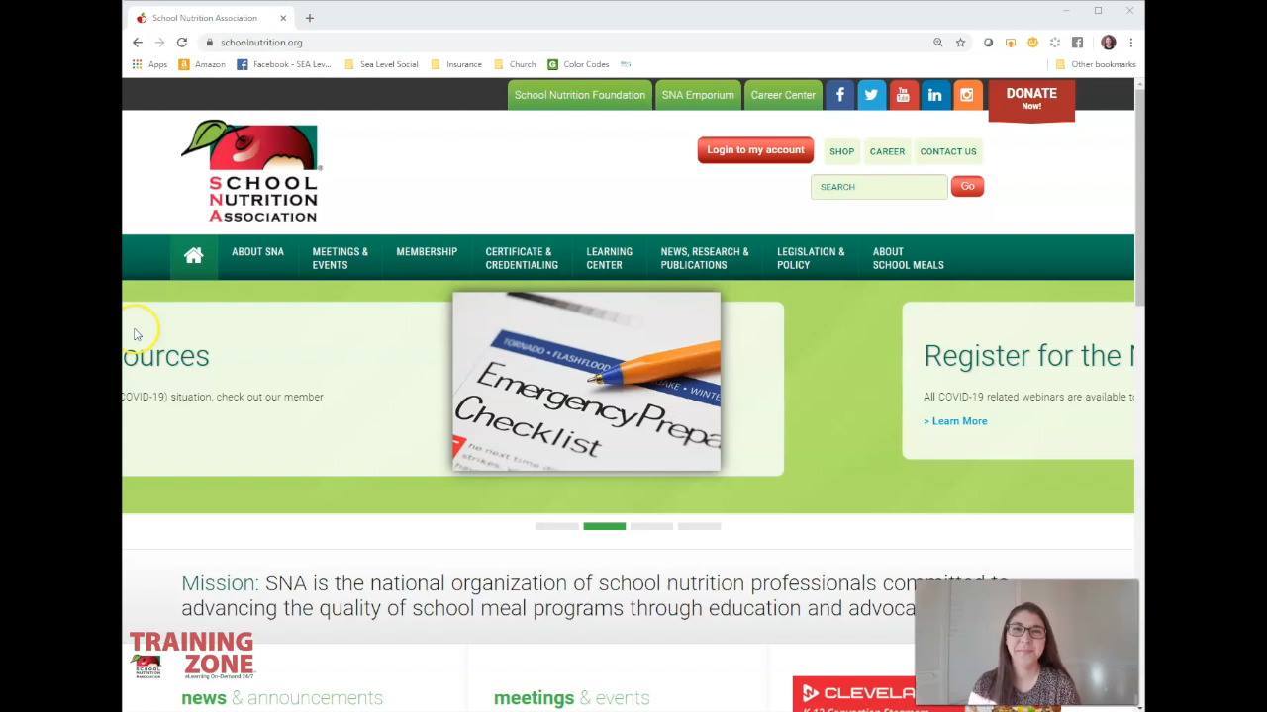Click the School Nutrition Association logo
This screenshot has height=712, width=1267.
(x=250, y=171)
